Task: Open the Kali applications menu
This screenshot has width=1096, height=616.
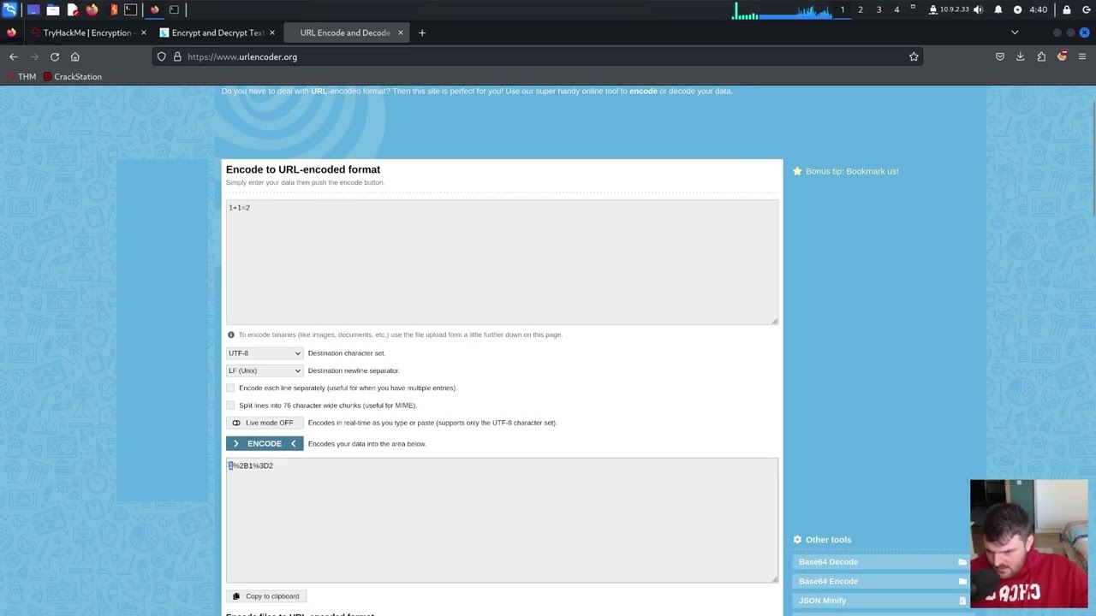Action: coord(10,9)
